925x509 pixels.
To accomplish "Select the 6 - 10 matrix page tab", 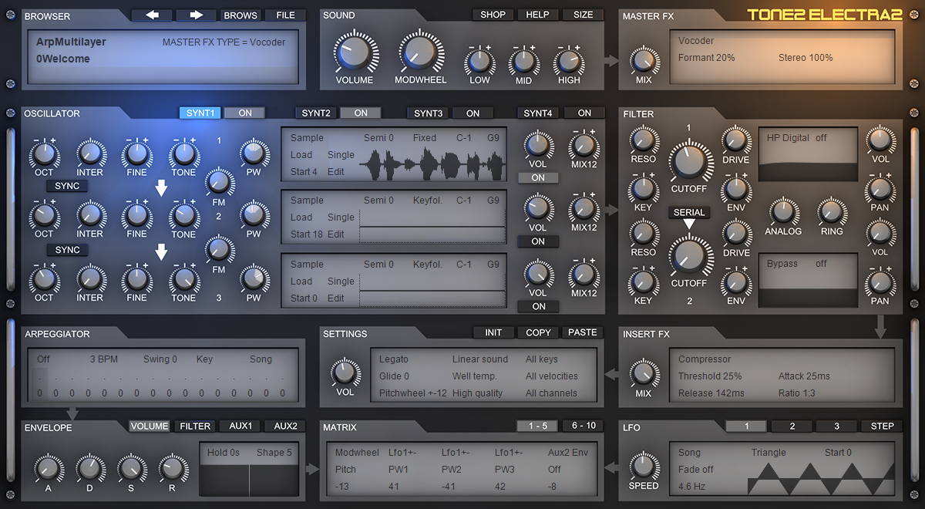I will pos(584,426).
